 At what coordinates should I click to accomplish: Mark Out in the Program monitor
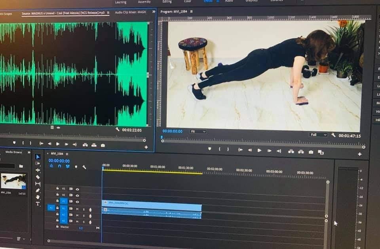(228, 149)
